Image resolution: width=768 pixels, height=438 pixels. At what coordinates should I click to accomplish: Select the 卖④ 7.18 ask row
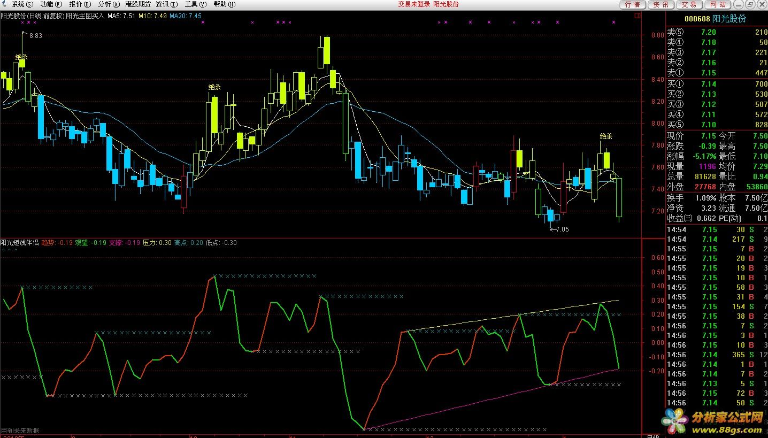tap(717, 42)
